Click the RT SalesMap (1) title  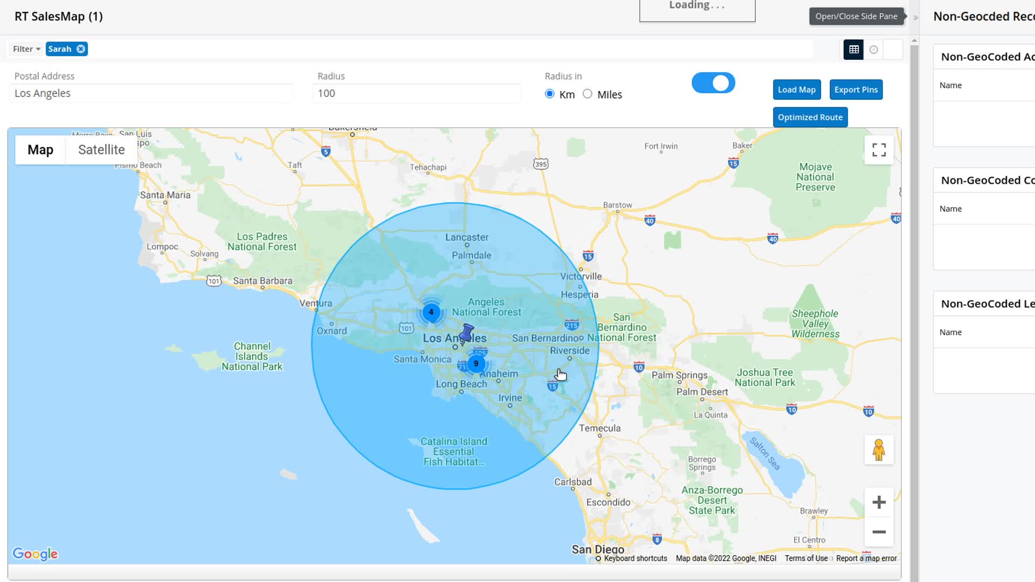point(59,17)
